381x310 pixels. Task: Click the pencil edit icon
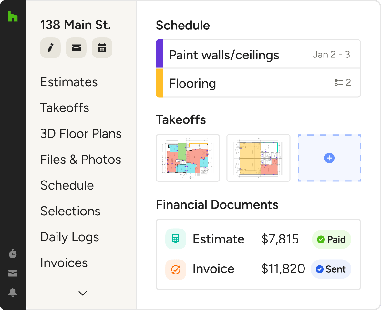[x=50, y=48]
